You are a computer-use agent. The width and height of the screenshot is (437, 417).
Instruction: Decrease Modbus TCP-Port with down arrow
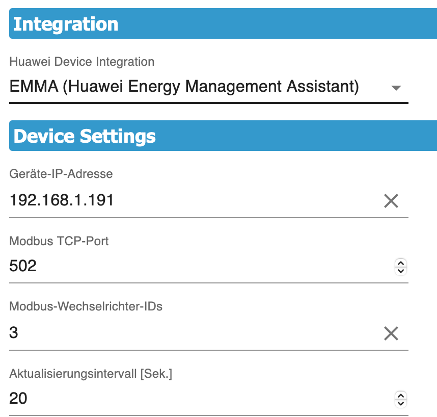(x=401, y=270)
